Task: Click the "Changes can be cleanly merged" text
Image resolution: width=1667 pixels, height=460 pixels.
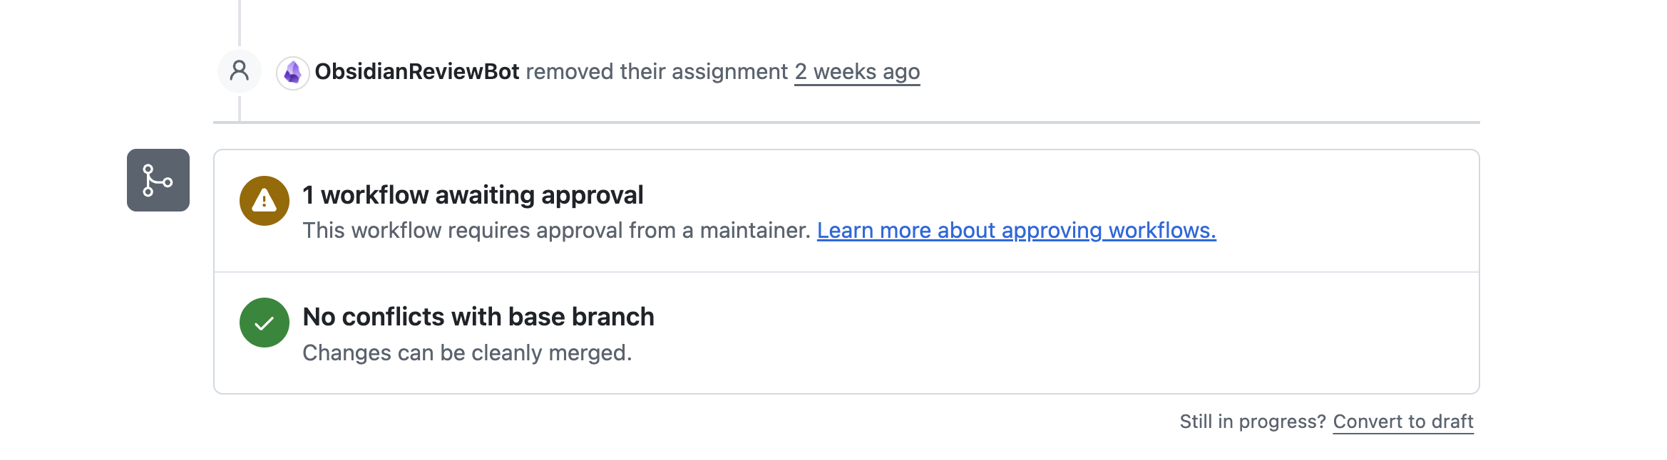Action: click(467, 353)
